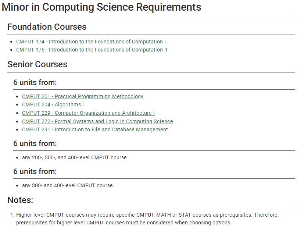Click the '6 units from:' heading above 200-level text
The height and width of the screenshot is (231, 297).
pyautogui.click(x=35, y=143)
